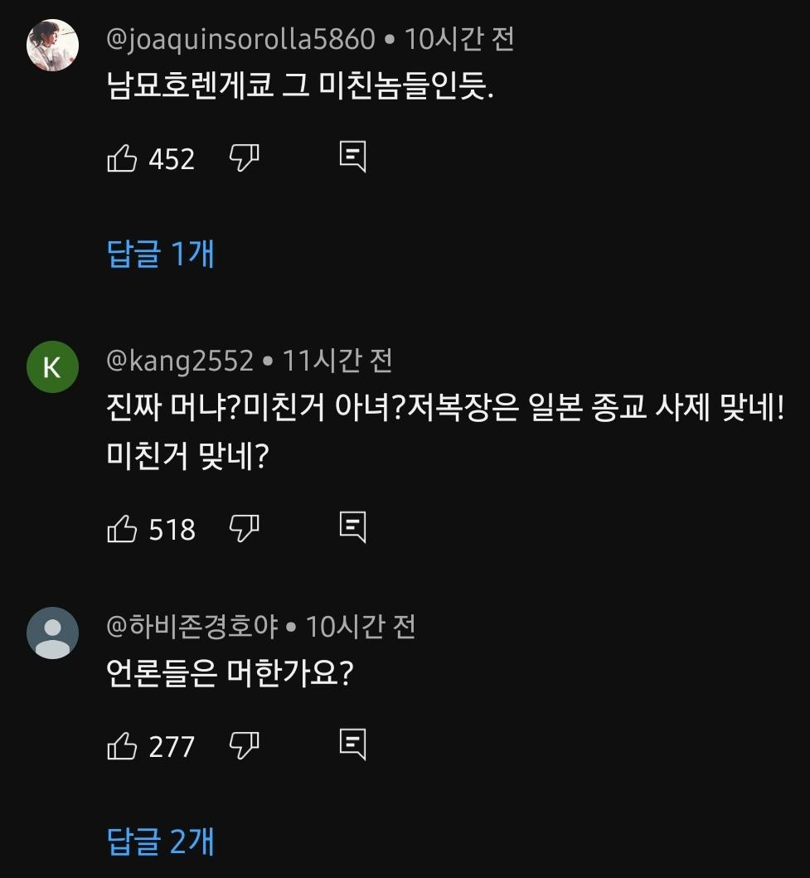This screenshot has height=878, width=810.
Task: Tap the reply icon on the @kang2552 comment
Action: 352,527
